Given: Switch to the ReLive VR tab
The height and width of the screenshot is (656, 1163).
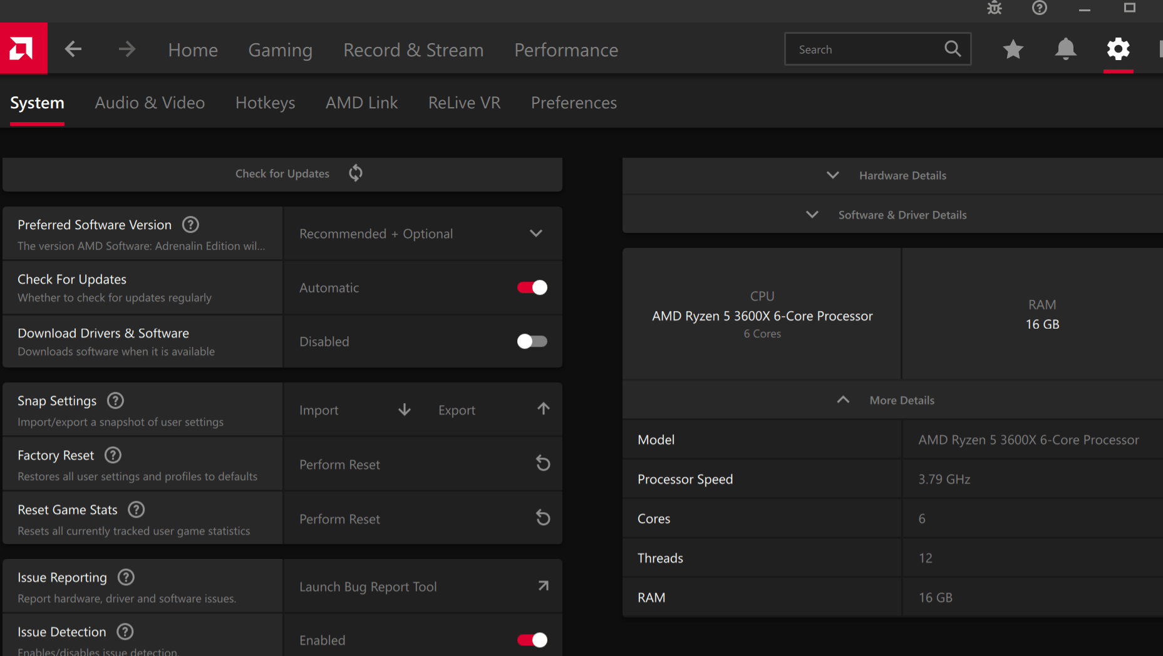Looking at the screenshot, I should [x=464, y=103].
